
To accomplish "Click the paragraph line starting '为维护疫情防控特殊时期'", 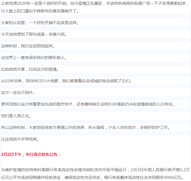I will [x=95, y=170].
